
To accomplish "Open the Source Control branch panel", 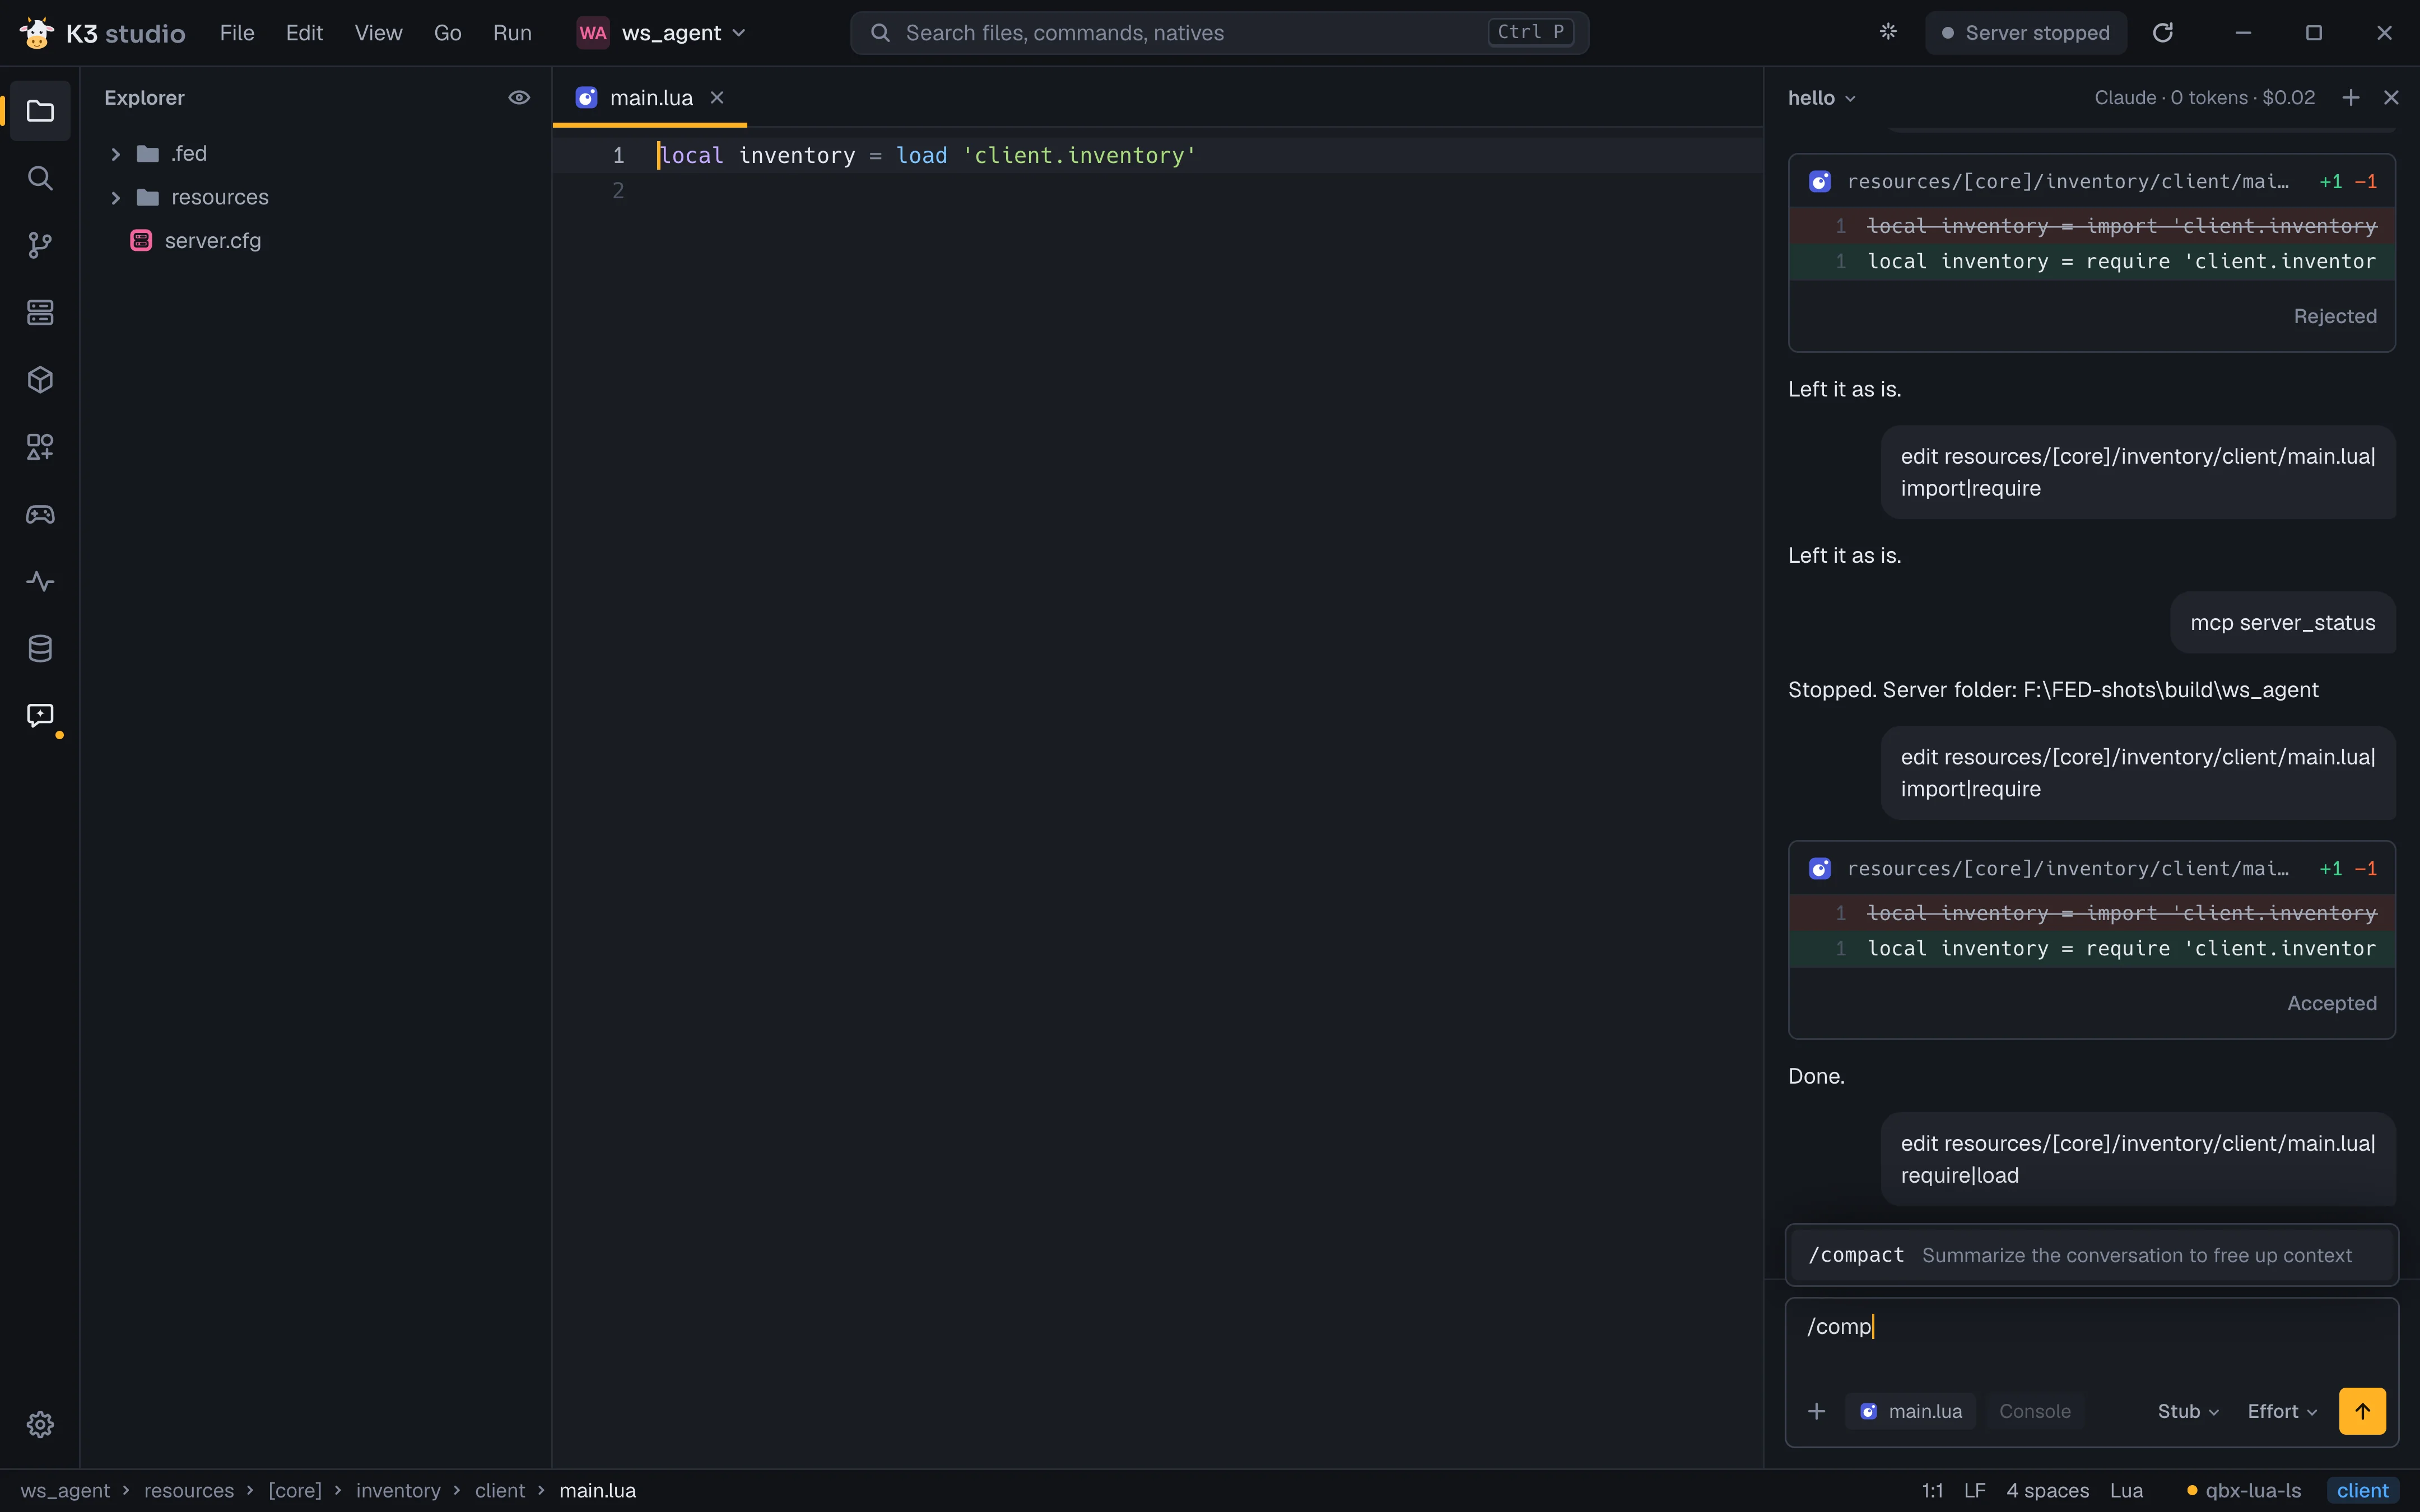I will click(x=40, y=245).
